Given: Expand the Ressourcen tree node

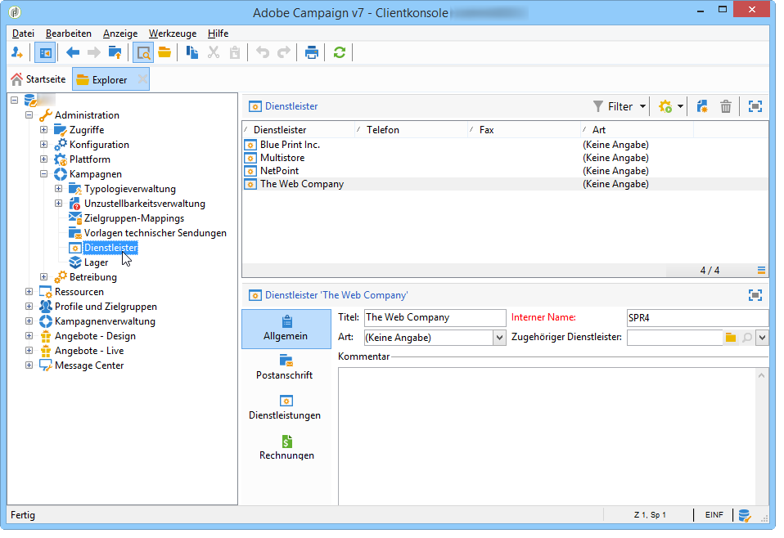Looking at the screenshot, I should (29, 291).
